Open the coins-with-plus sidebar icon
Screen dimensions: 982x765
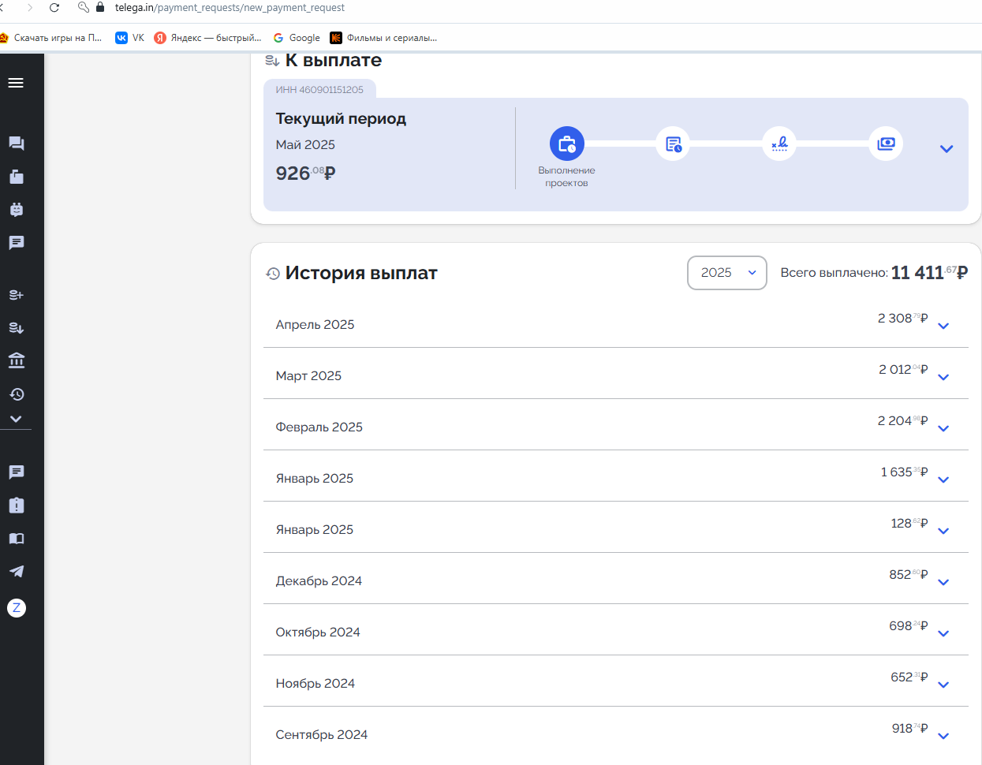[x=17, y=295]
